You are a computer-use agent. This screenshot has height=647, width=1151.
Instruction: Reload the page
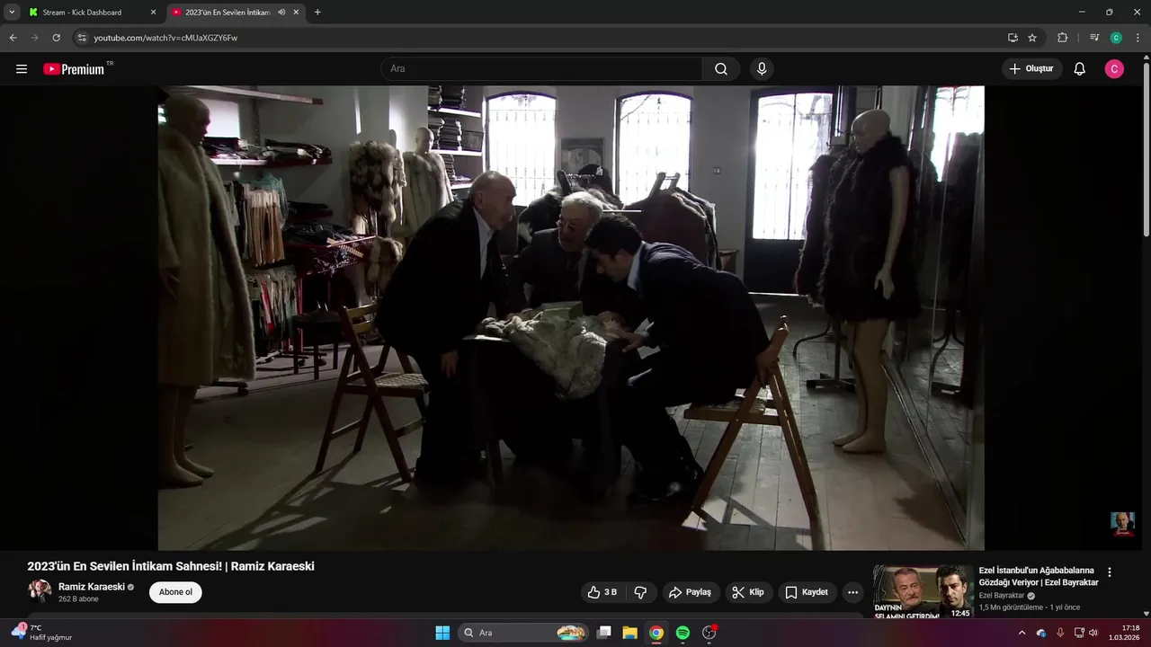click(56, 38)
